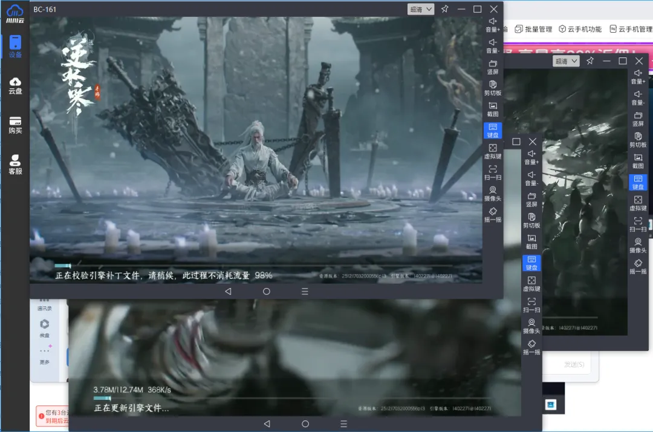
Task: Pin the BC-161 window on top
Action: pos(445,9)
